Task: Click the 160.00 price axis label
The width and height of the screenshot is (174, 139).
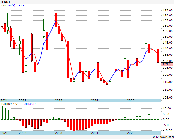Action: [x=168, y=26]
